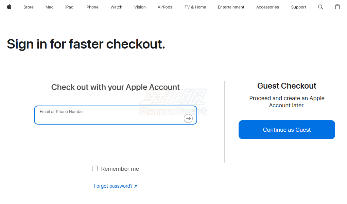
Task: Select the Entertainment menu item
Action: coord(231,7)
